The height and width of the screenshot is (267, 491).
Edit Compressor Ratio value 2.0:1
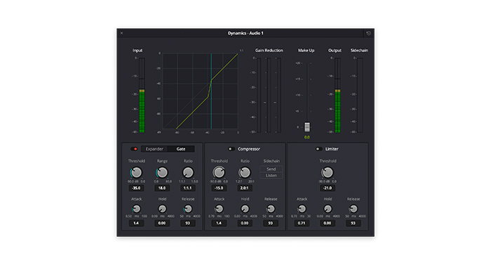tap(245, 188)
